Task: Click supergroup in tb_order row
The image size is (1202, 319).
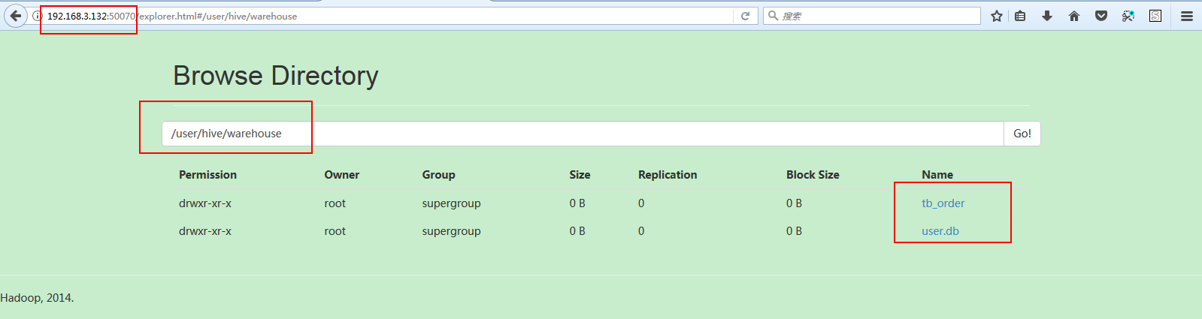Action: point(451,203)
